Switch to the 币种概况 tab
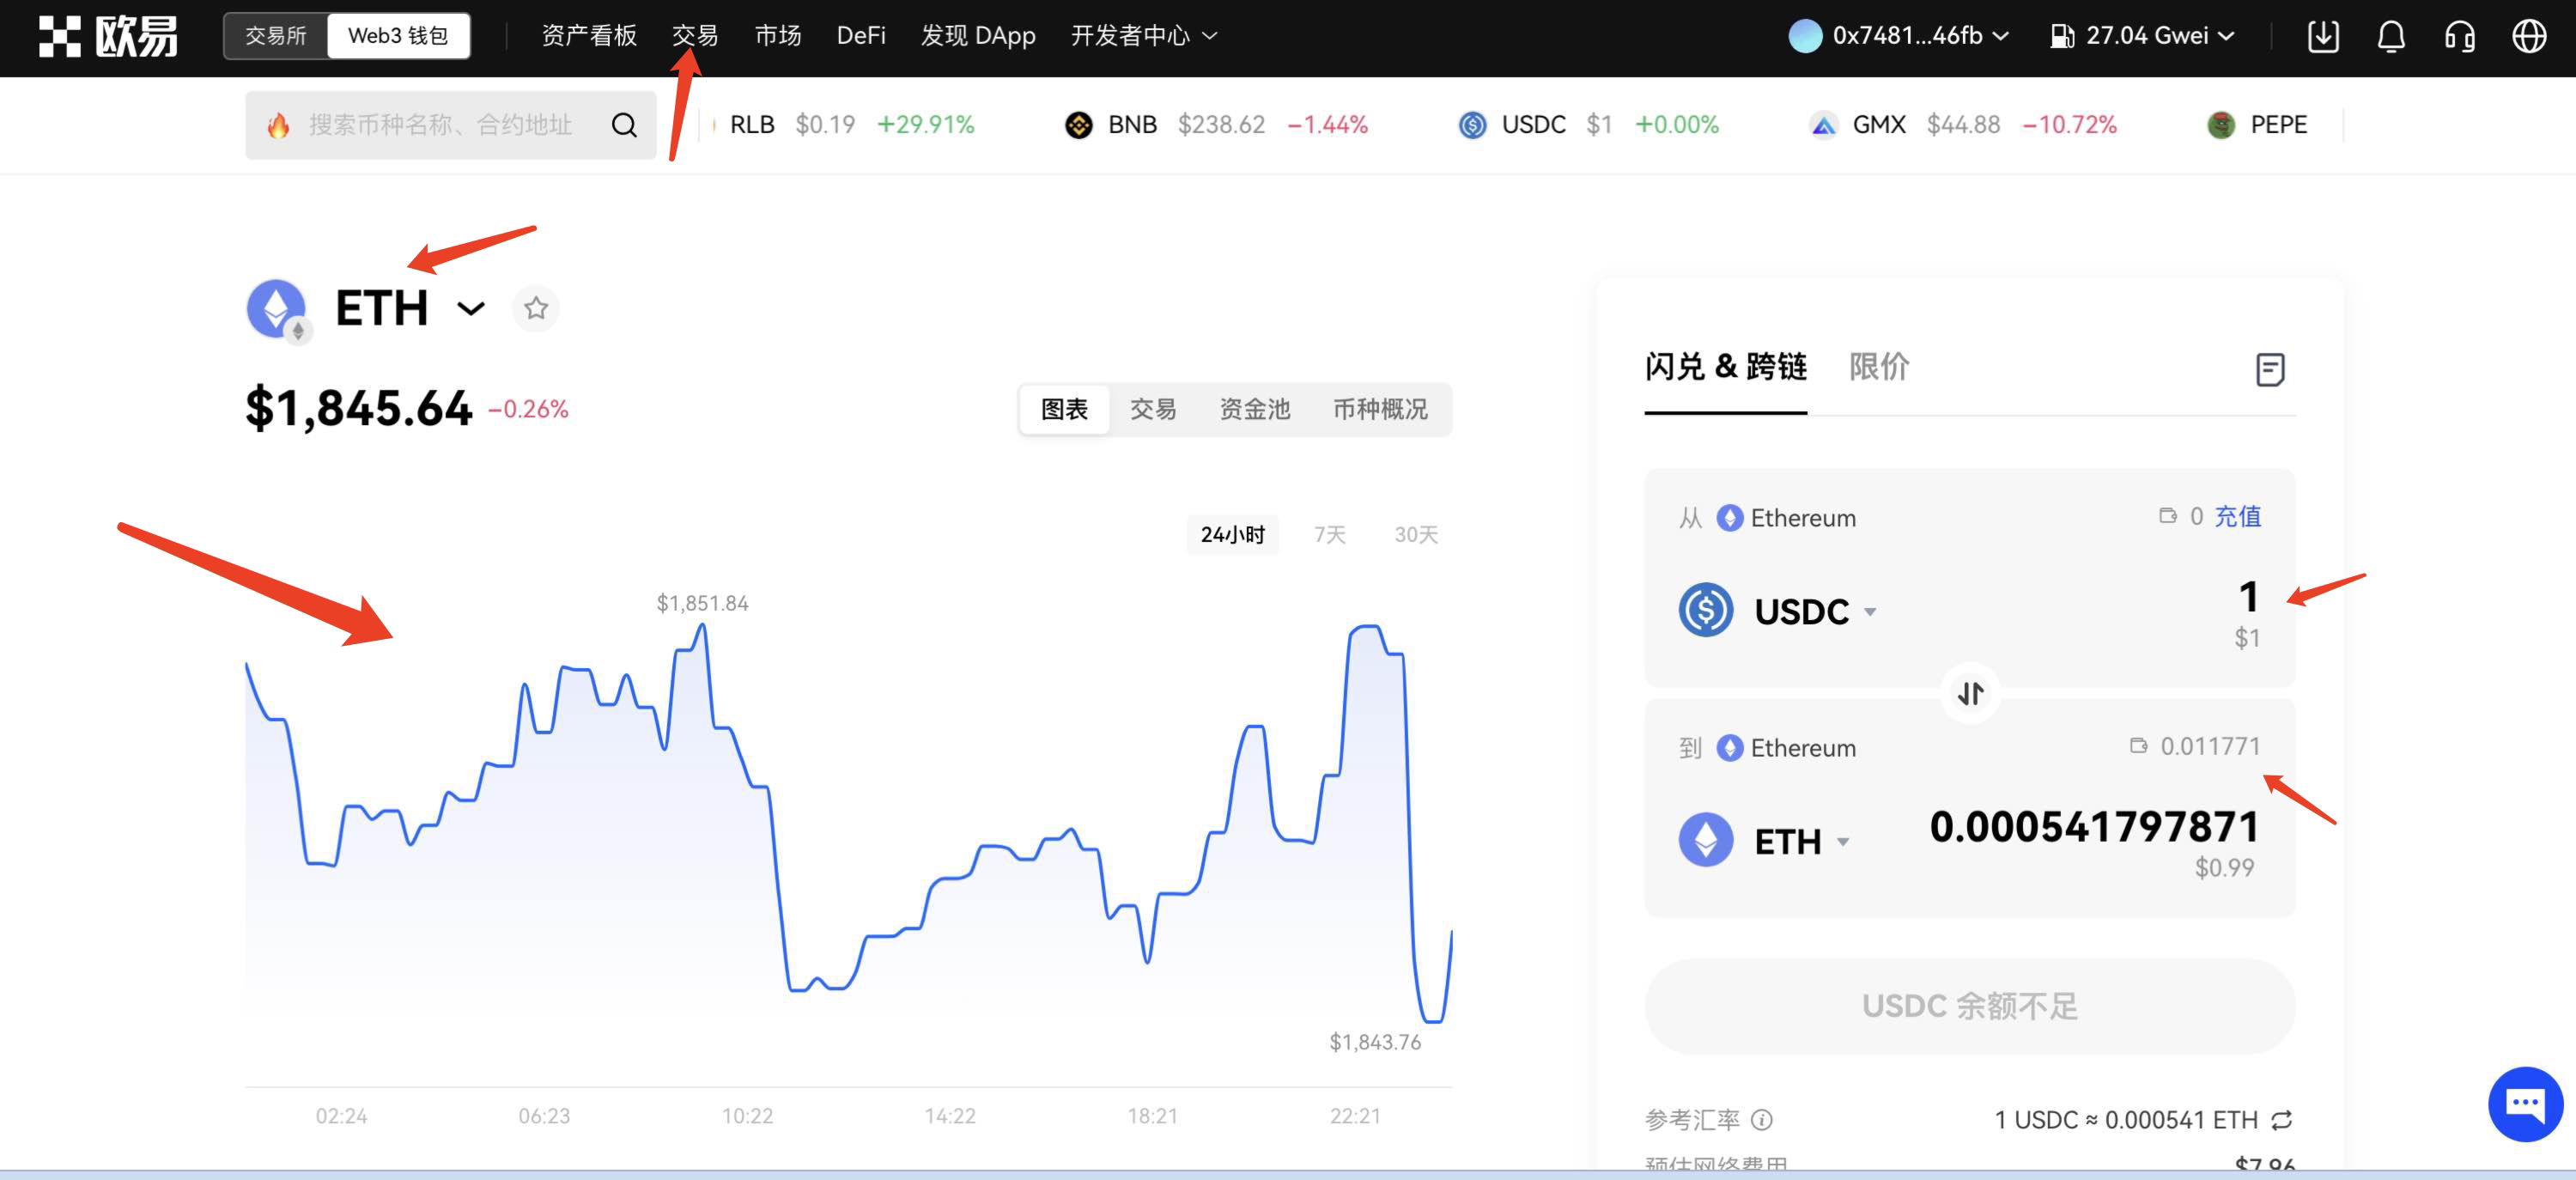The image size is (2576, 1180). click(1380, 409)
